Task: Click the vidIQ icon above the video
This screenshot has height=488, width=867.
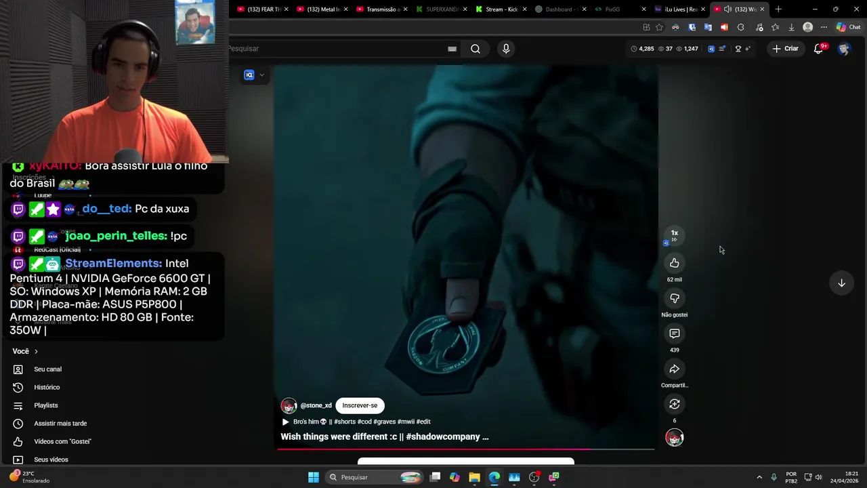Action: click(x=249, y=75)
